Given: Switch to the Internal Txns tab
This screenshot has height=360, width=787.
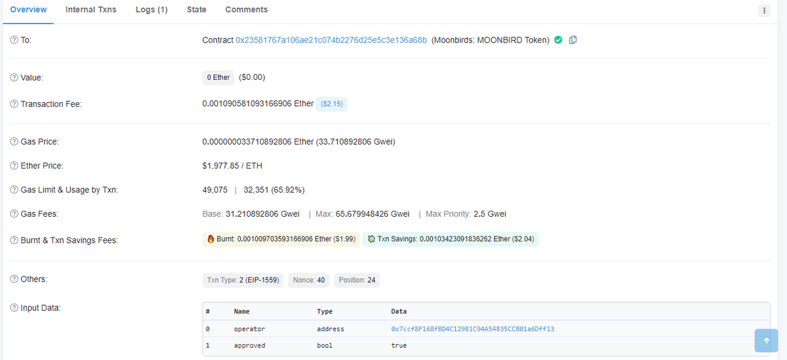Looking at the screenshot, I should [x=91, y=10].
